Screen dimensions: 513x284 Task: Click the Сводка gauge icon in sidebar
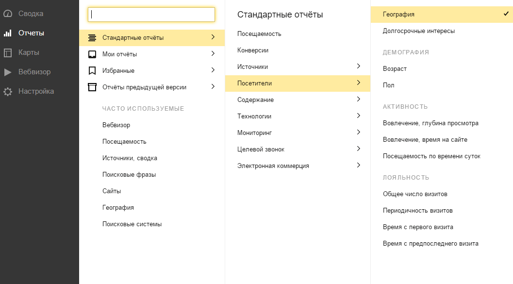[x=8, y=14]
